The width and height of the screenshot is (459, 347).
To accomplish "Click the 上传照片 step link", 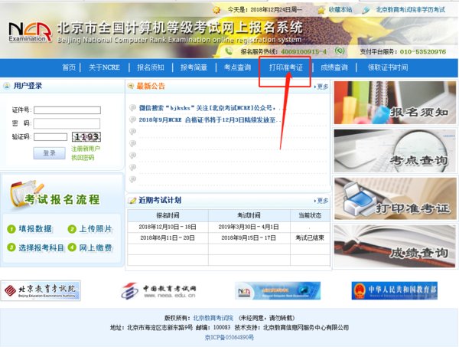I will click(96, 229).
